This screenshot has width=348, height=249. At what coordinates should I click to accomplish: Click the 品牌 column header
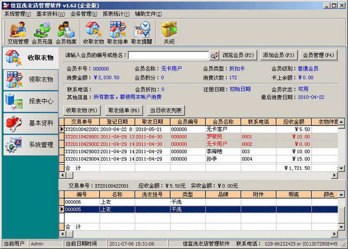pos(223,195)
